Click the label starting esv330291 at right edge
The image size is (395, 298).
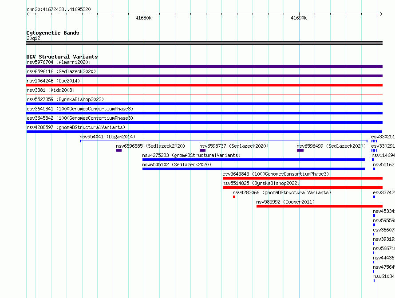(x=383, y=146)
